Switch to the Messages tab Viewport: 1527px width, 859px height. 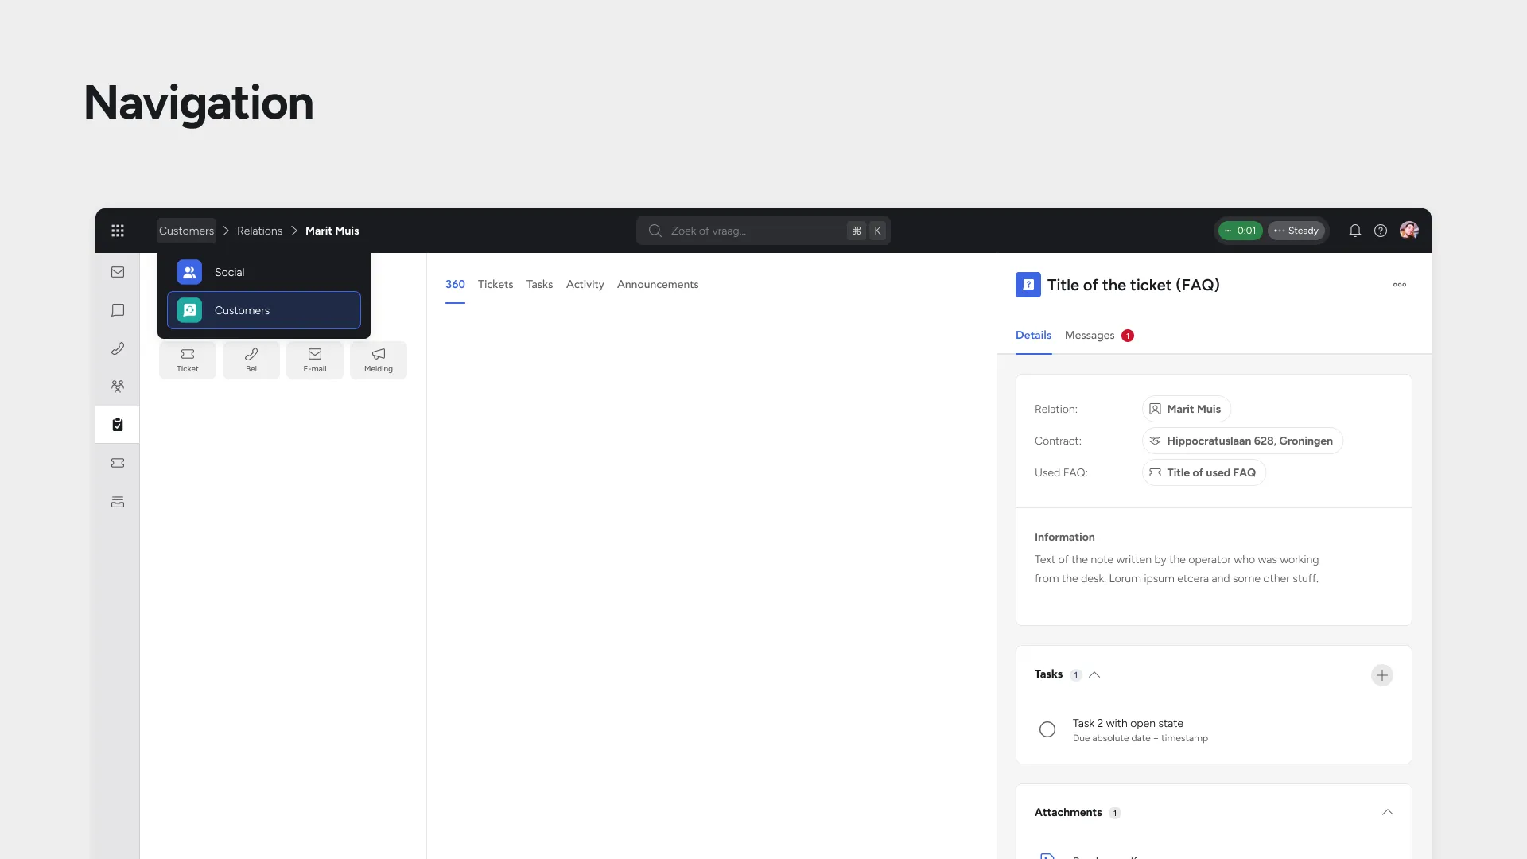coord(1089,335)
